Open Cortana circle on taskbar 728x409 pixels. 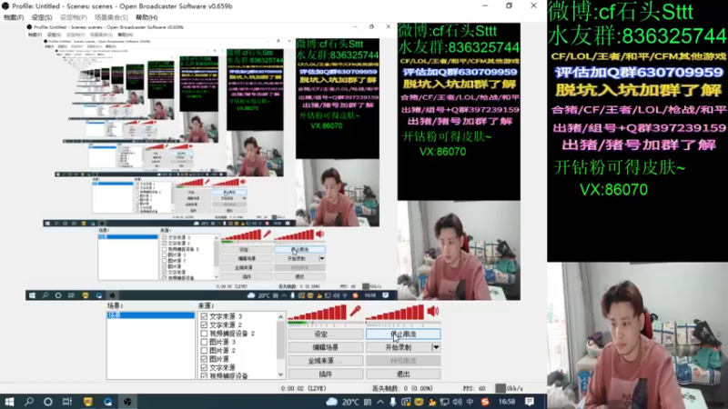48,402
